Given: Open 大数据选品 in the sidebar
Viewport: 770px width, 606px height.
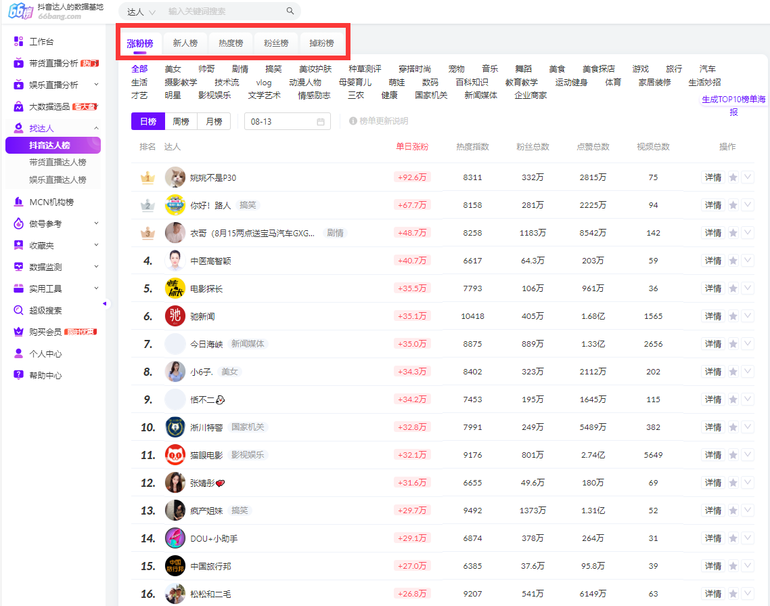Looking at the screenshot, I should click(x=49, y=107).
